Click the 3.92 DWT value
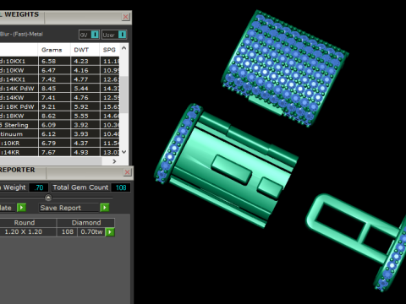This screenshot has width=406, height=304. point(81,125)
